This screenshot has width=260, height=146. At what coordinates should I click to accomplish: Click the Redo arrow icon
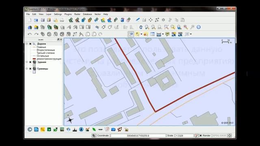point(36,34)
